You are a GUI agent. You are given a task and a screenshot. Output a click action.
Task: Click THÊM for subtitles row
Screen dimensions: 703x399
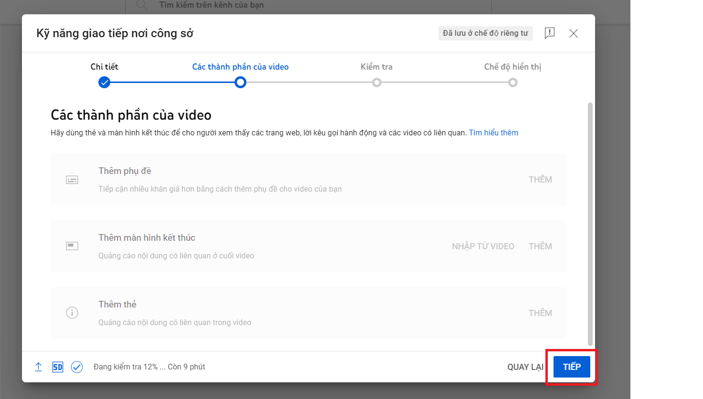coord(540,179)
